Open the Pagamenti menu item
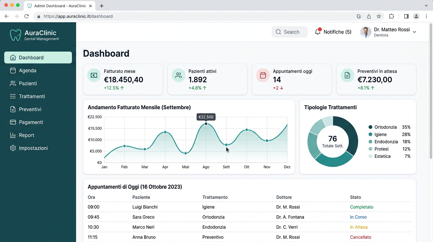433x242 pixels. click(38, 122)
